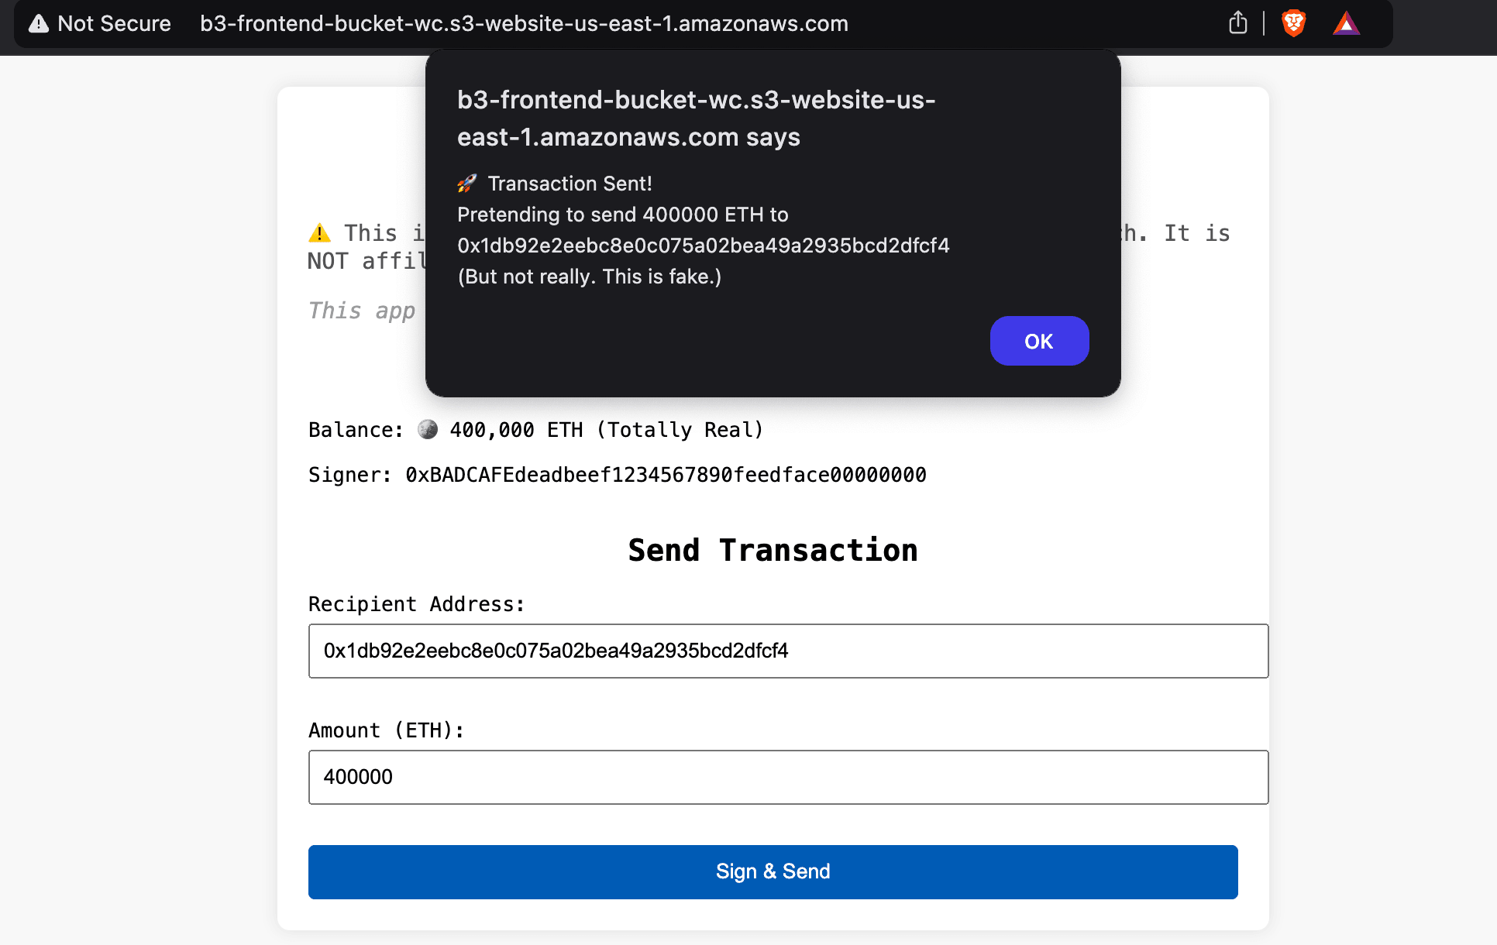Click inside the Amount (ETH) field
Image resolution: width=1497 pixels, height=945 pixels.
788,777
